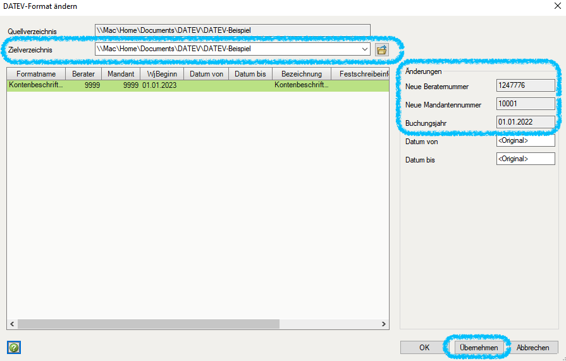Click the Quellverzeichnis path field

(x=233, y=30)
